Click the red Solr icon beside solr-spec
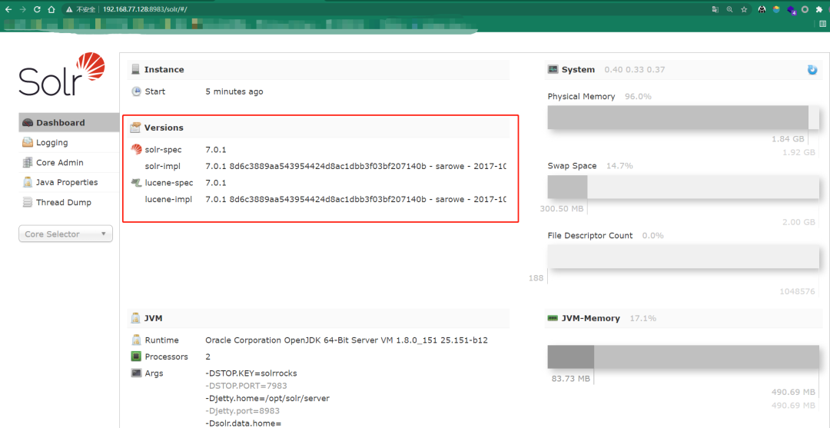Image resolution: width=830 pixels, height=428 pixels. coord(136,150)
